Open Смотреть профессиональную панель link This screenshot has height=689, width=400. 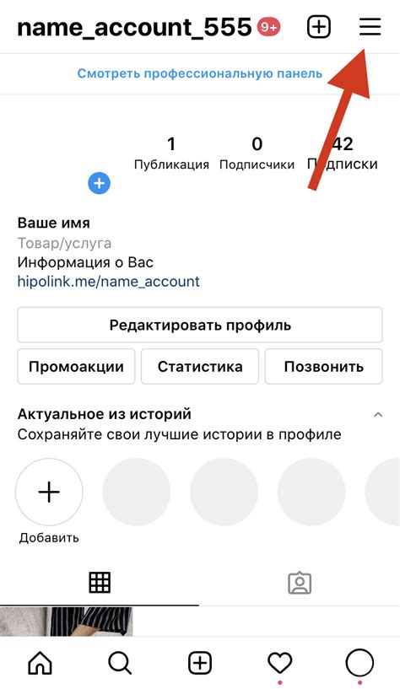(x=200, y=73)
